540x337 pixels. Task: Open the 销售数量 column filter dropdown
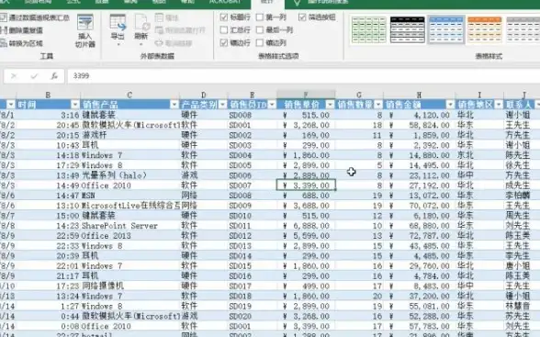378,105
